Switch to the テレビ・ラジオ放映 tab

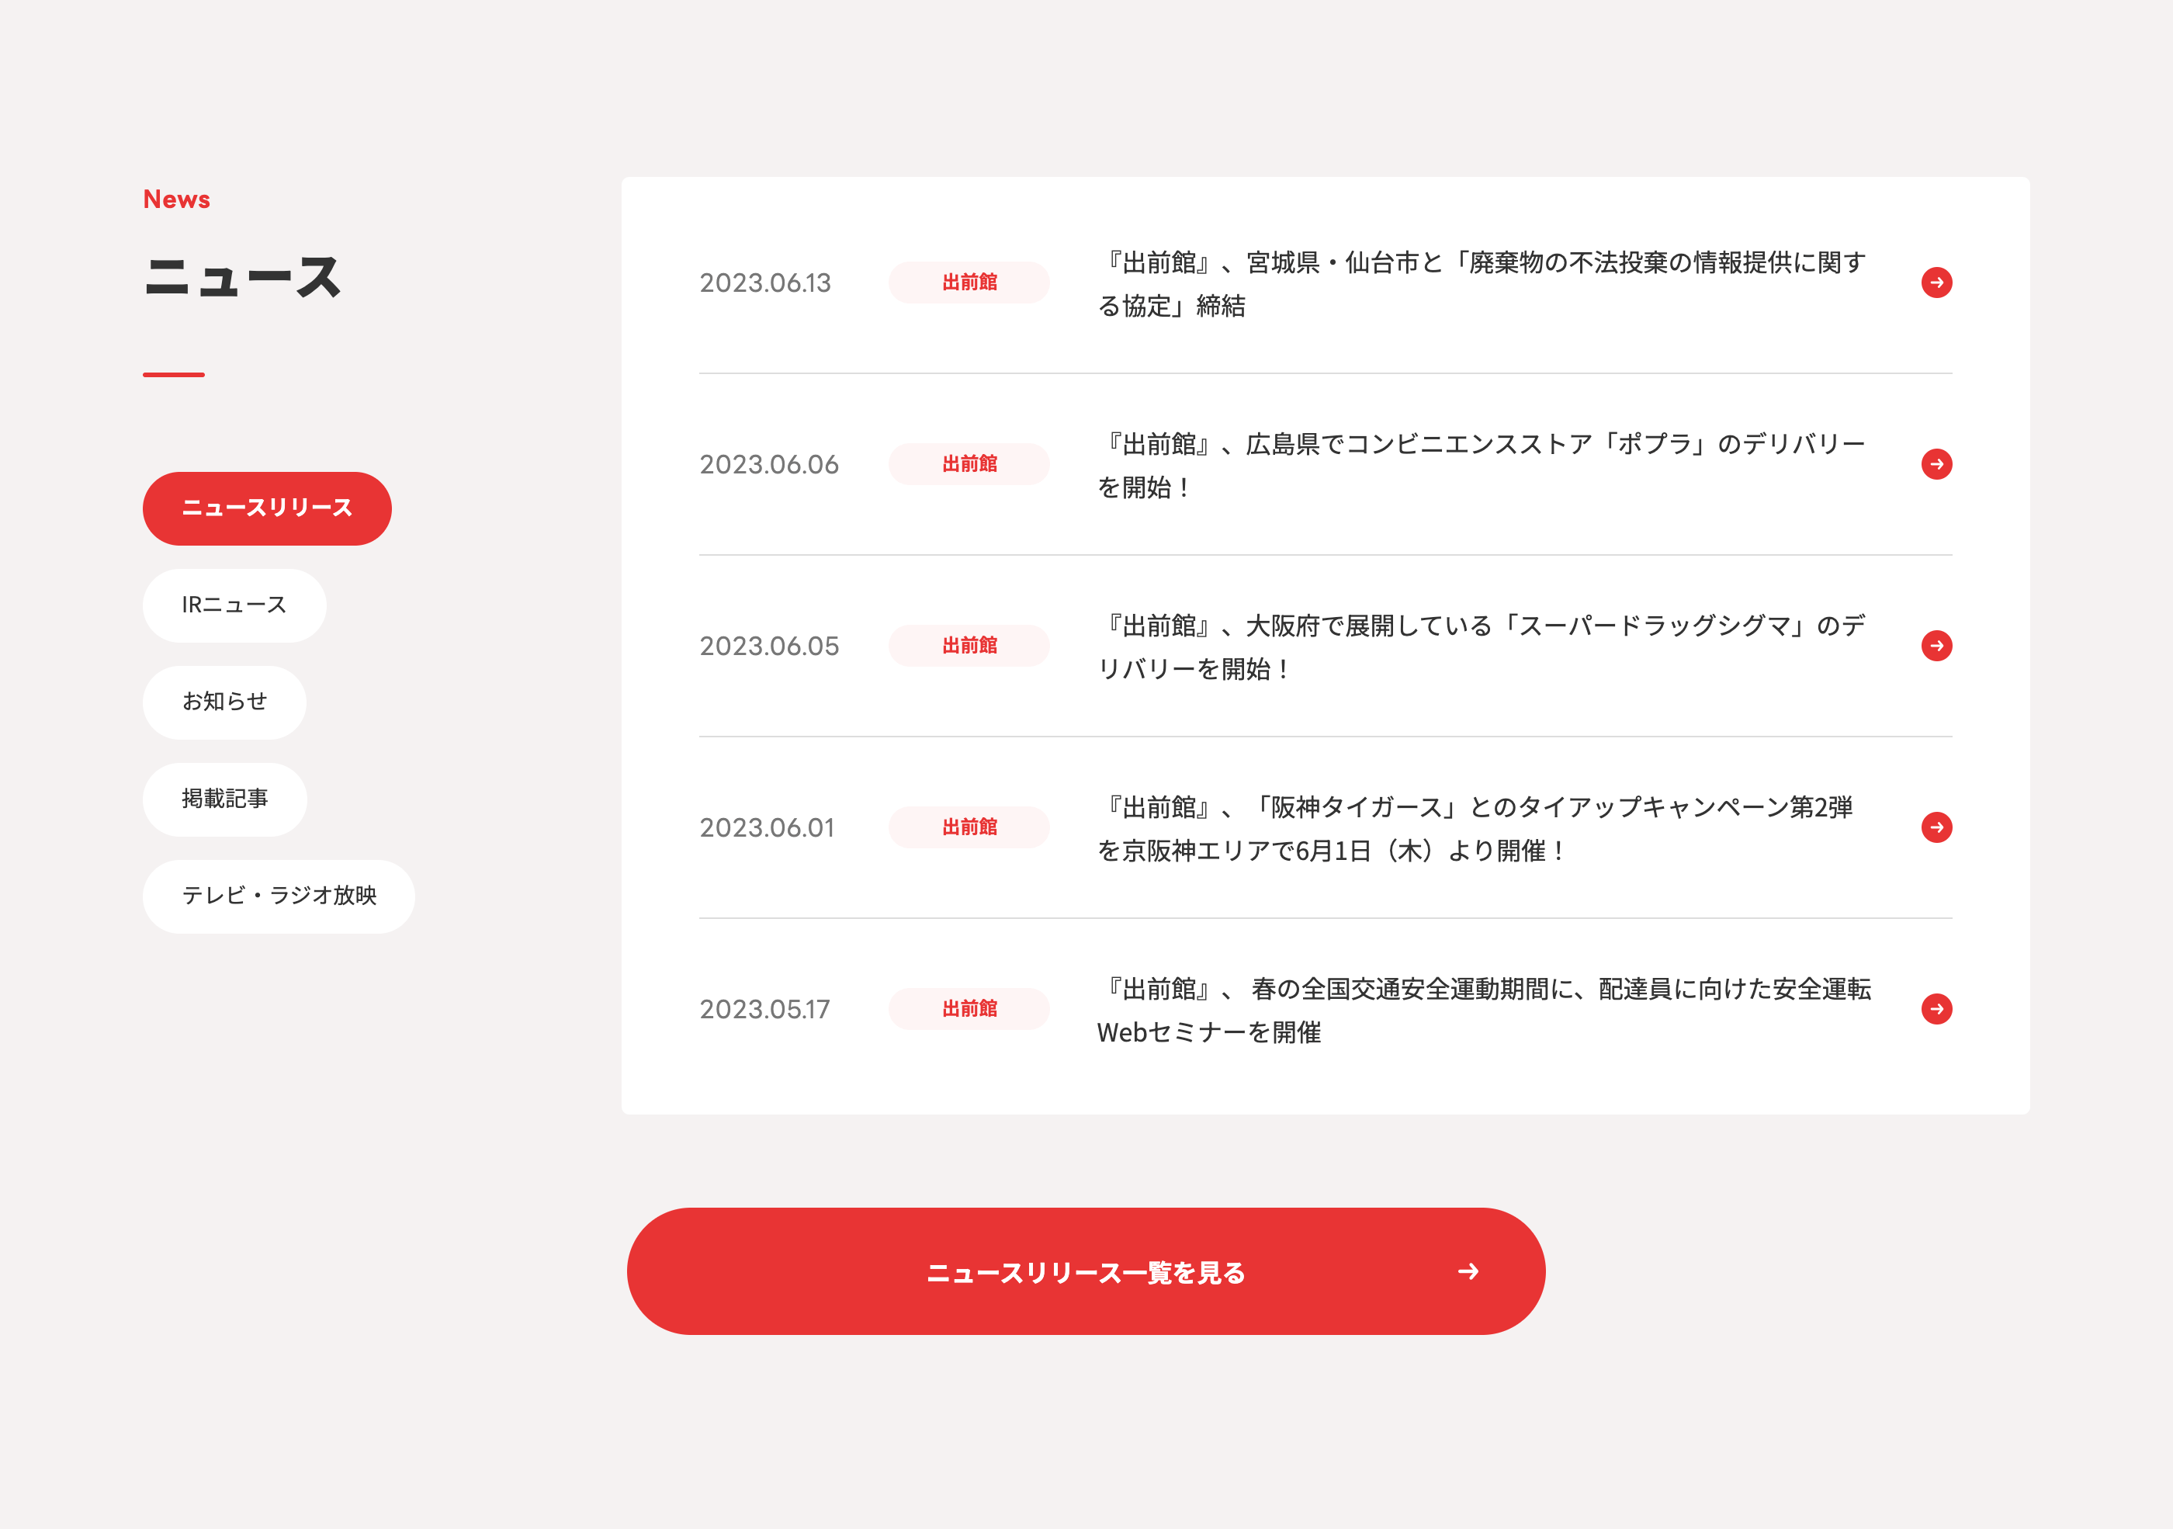[279, 896]
